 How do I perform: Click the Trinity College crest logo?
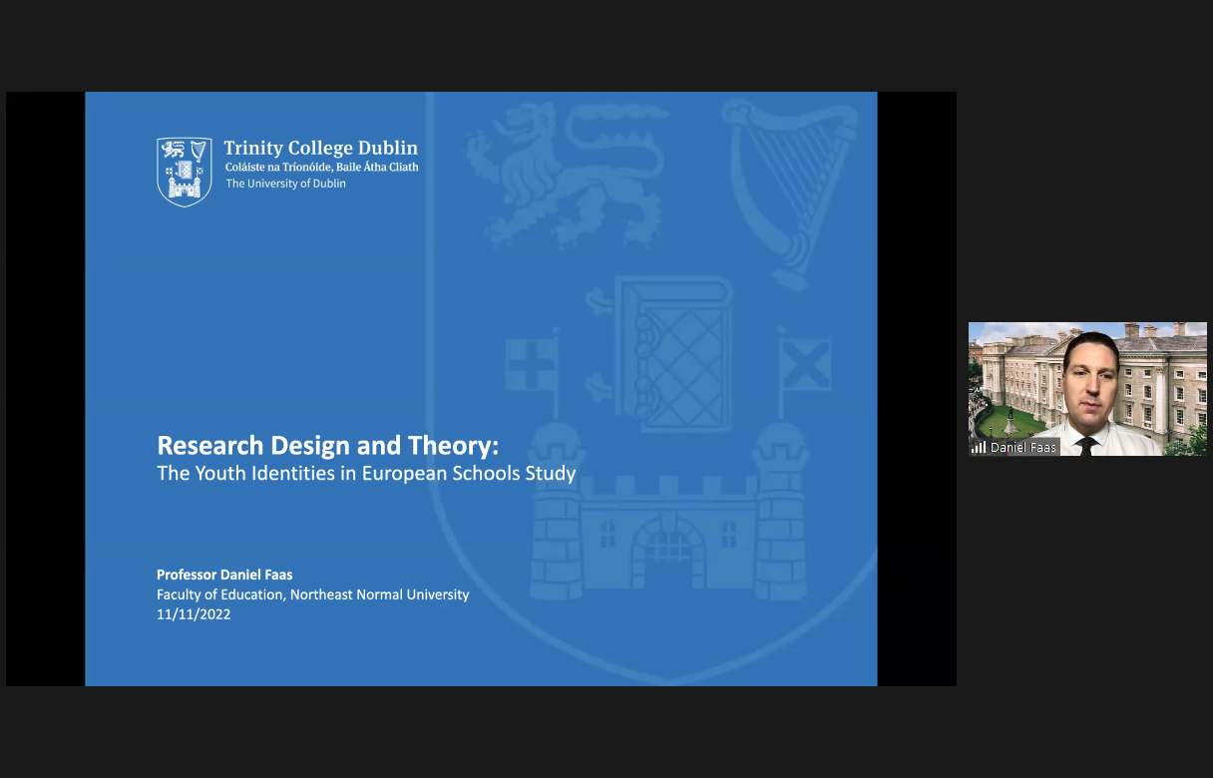coord(184,172)
